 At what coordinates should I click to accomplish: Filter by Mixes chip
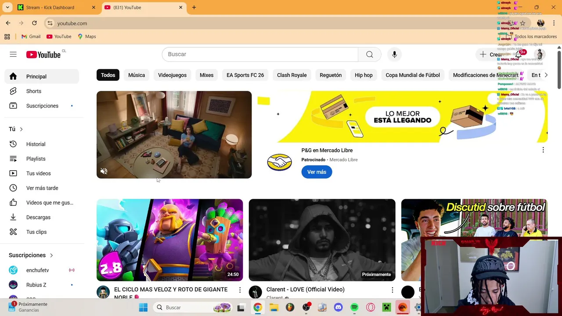coord(206,75)
